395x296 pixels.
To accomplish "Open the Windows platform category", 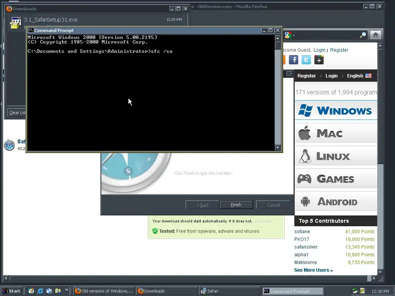I will pyautogui.click(x=336, y=111).
